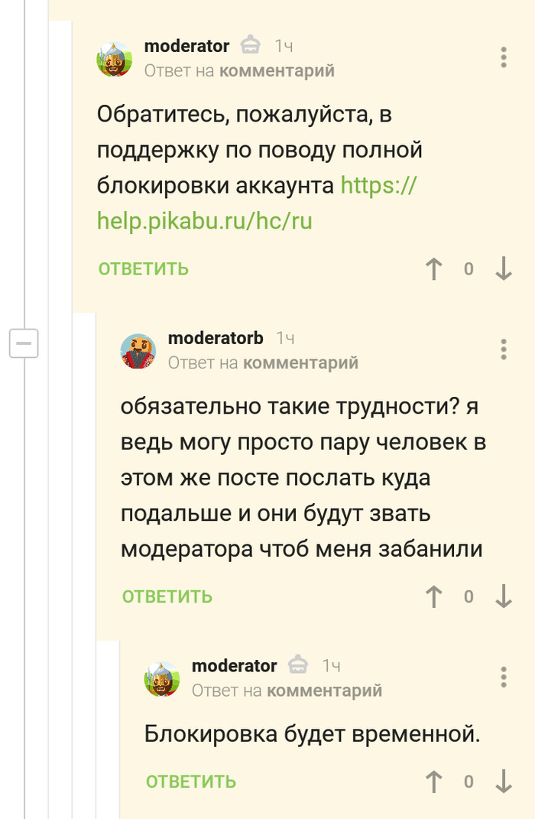Open three-dot menu on last moderator comment
This screenshot has width=535, height=819.
(503, 677)
